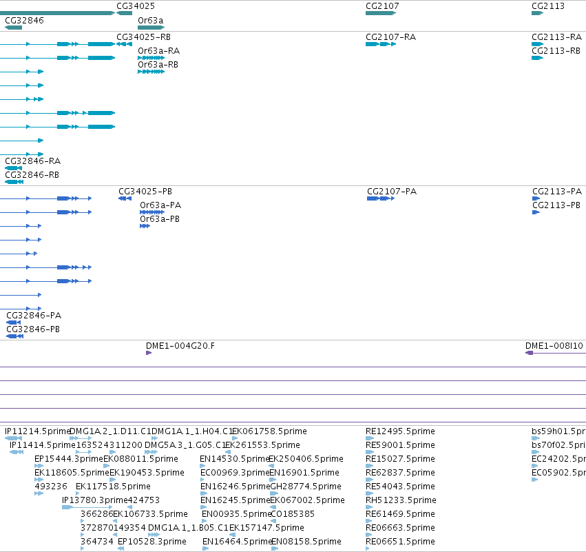The height and width of the screenshot is (552, 586).
Task: Select the CG32846 gene label
Action: (24, 21)
